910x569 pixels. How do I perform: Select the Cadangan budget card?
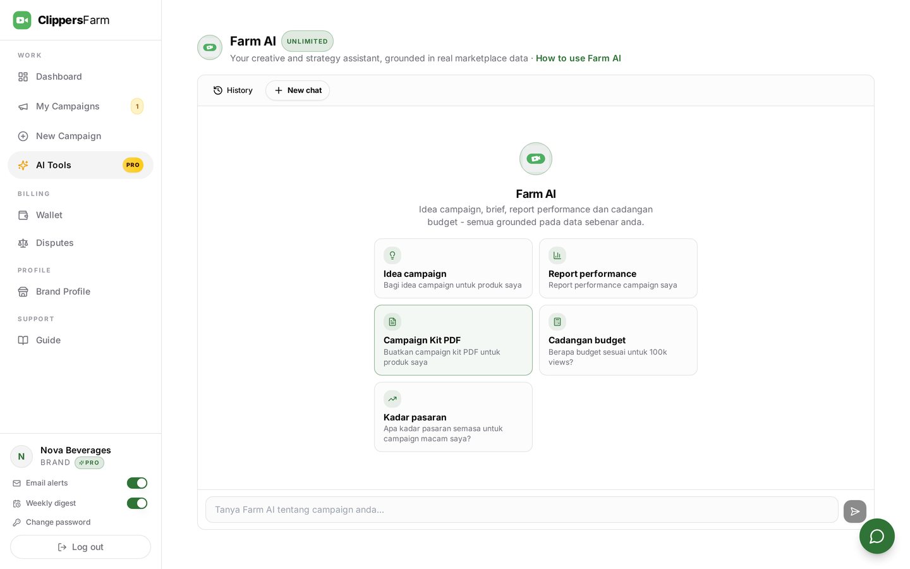click(618, 340)
